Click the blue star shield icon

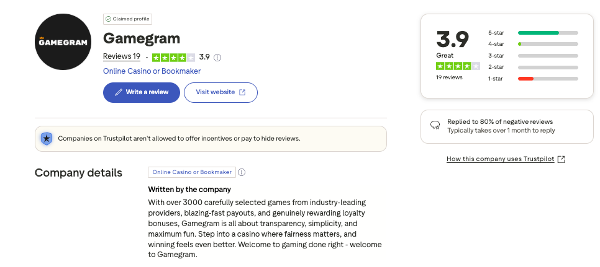pyautogui.click(x=47, y=139)
